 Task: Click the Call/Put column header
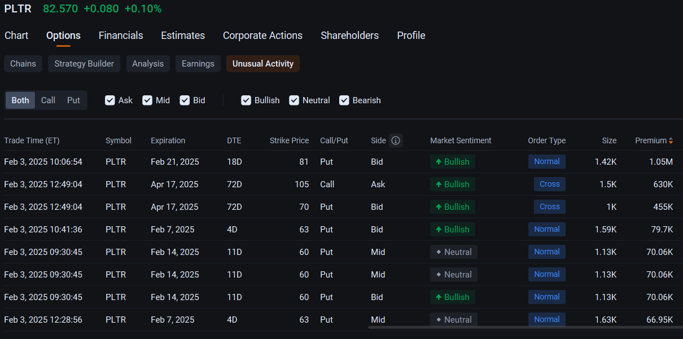(334, 140)
